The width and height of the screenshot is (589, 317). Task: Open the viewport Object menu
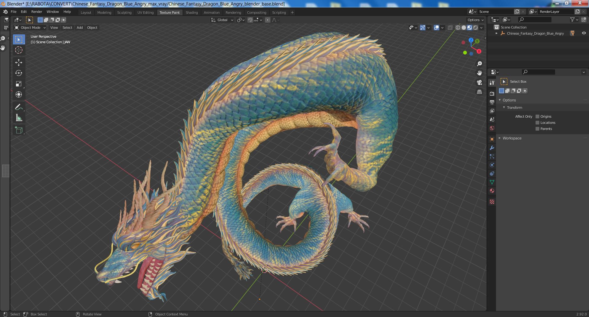pyautogui.click(x=92, y=28)
